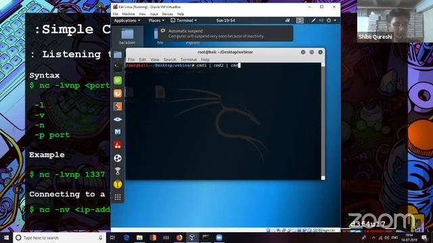Open File Explorer from taskbar
433x243 pixels.
(x=140, y=238)
